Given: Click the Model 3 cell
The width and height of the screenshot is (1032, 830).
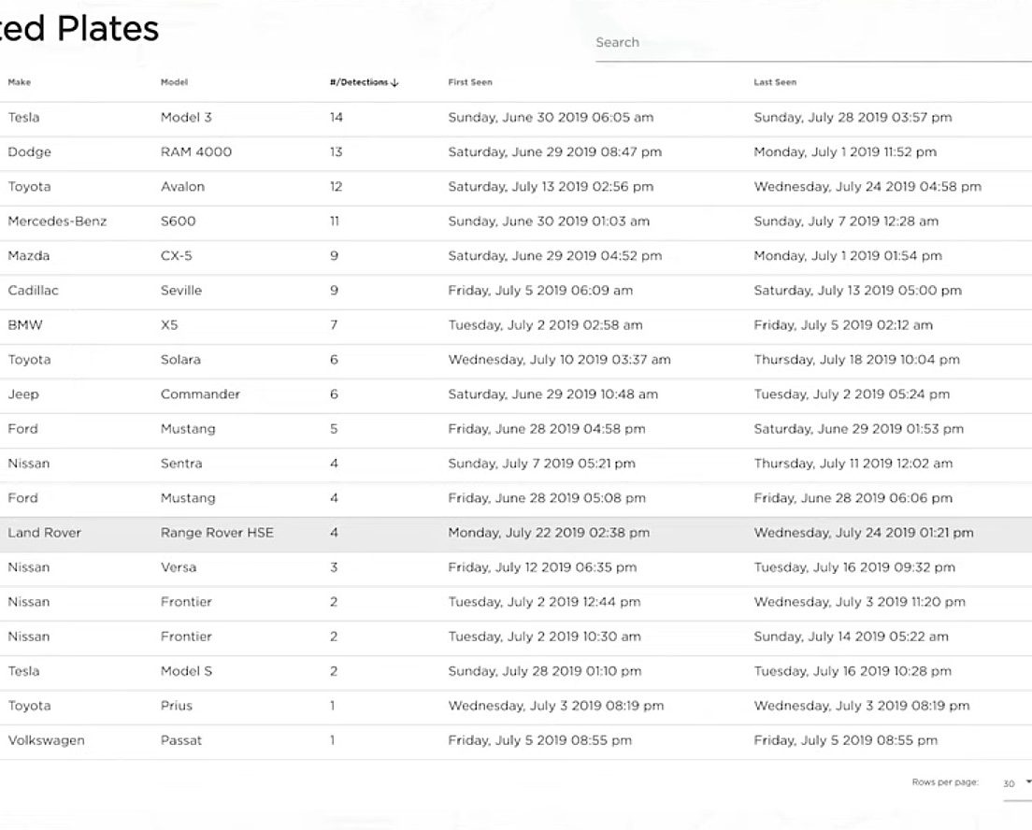Looking at the screenshot, I should click(x=186, y=117).
